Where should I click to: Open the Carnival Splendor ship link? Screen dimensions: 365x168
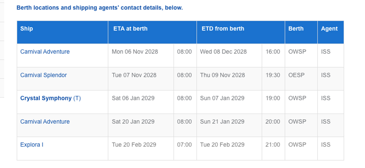point(44,75)
